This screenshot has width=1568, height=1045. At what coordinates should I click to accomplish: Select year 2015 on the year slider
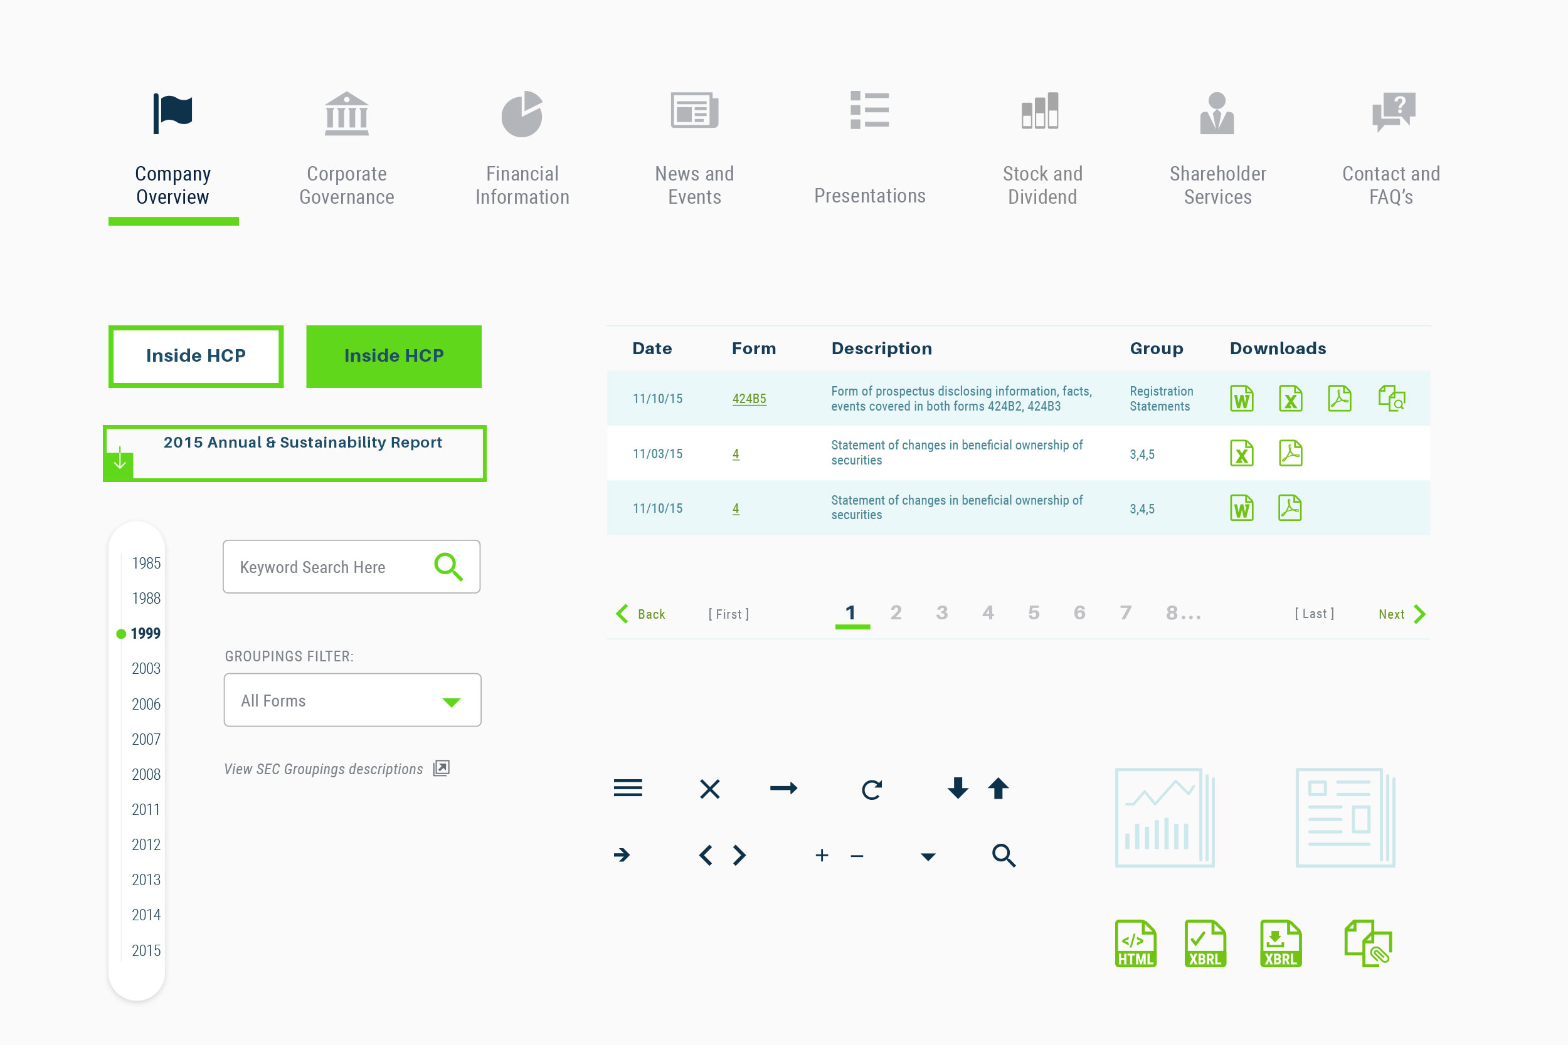pyautogui.click(x=146, y=950)
